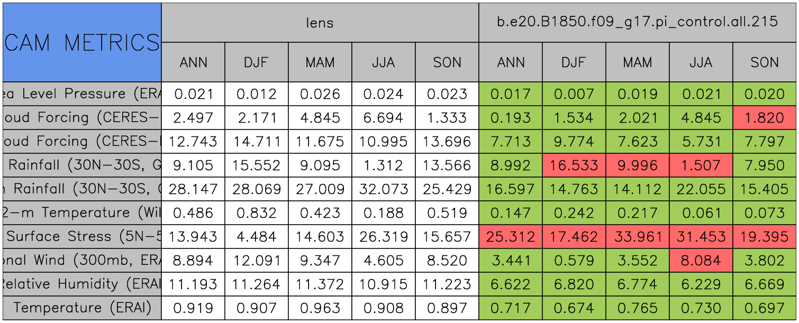Click the cell with value 0.188
Screen dimensions: 799x323
tap(383, 213)
